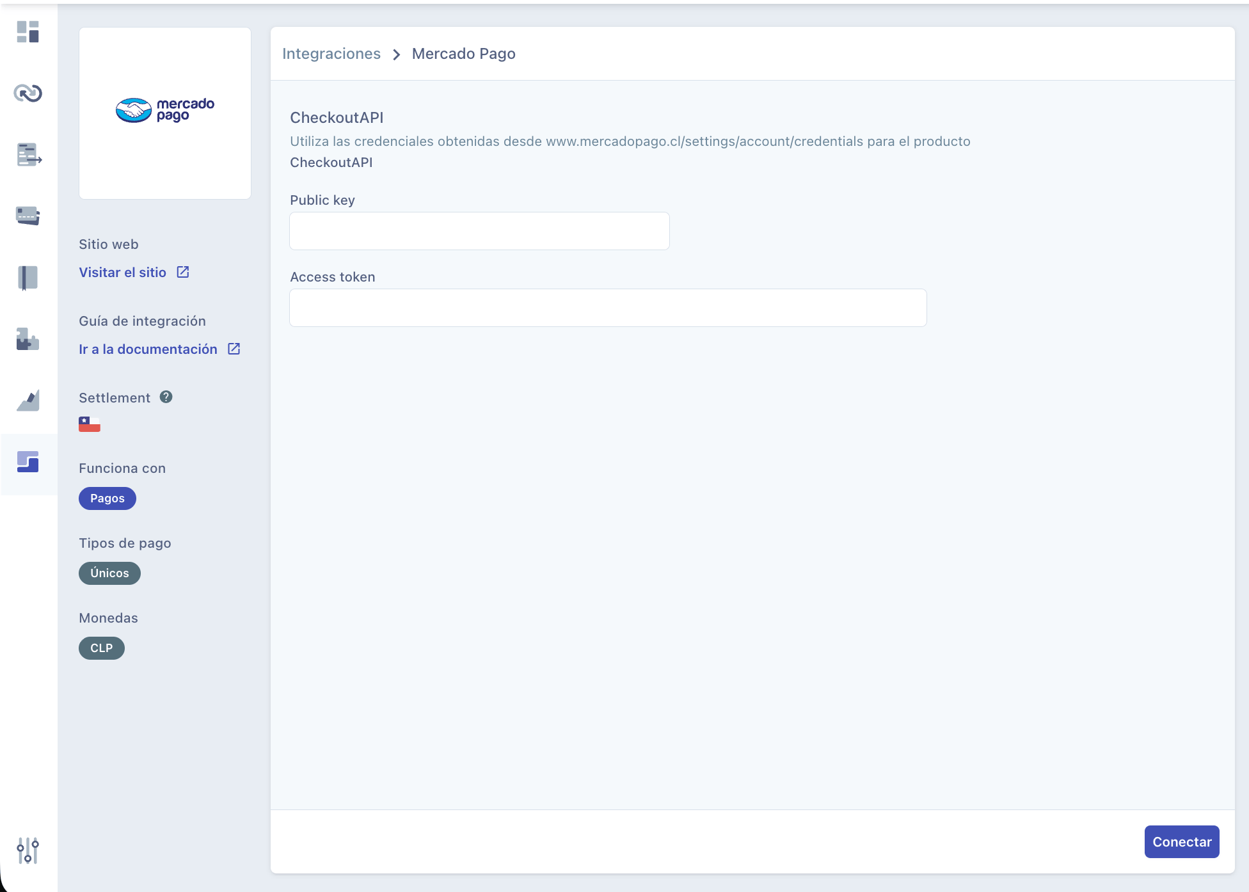Image resolution: width=1249 pixels, height=892 pixels.
Task: Focus the Access token input field
Action: click(608, 308)
